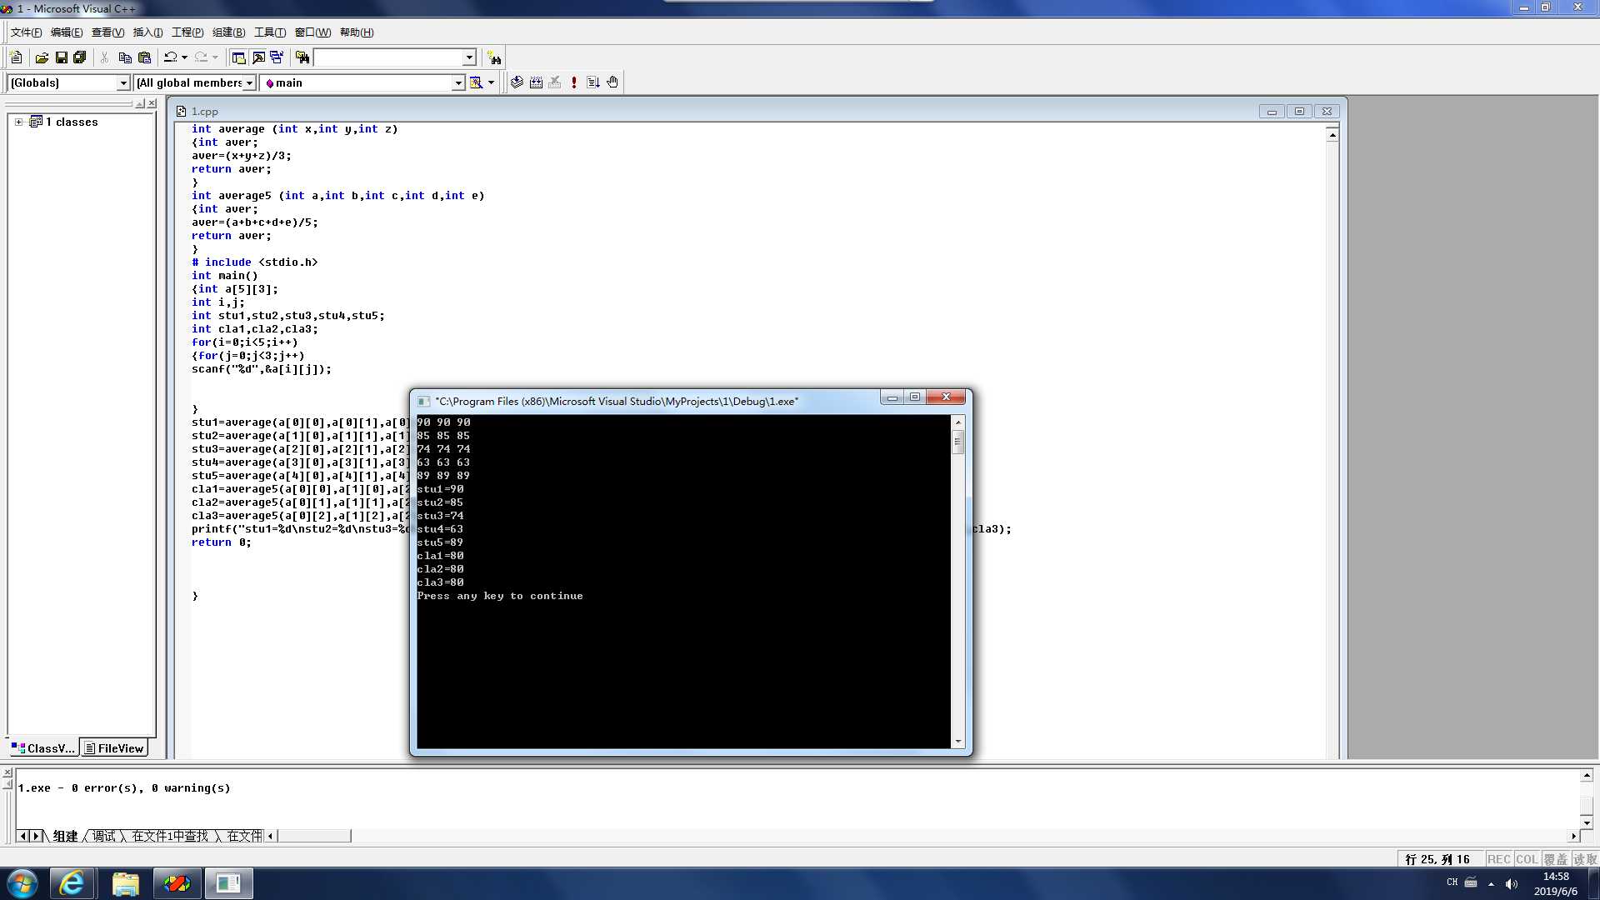Screen dimensions: 1600x900
Task: Open the 编辑(E) menu
Action: 67,32
